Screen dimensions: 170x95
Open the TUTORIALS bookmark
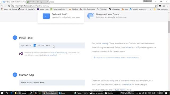point(102,9)
